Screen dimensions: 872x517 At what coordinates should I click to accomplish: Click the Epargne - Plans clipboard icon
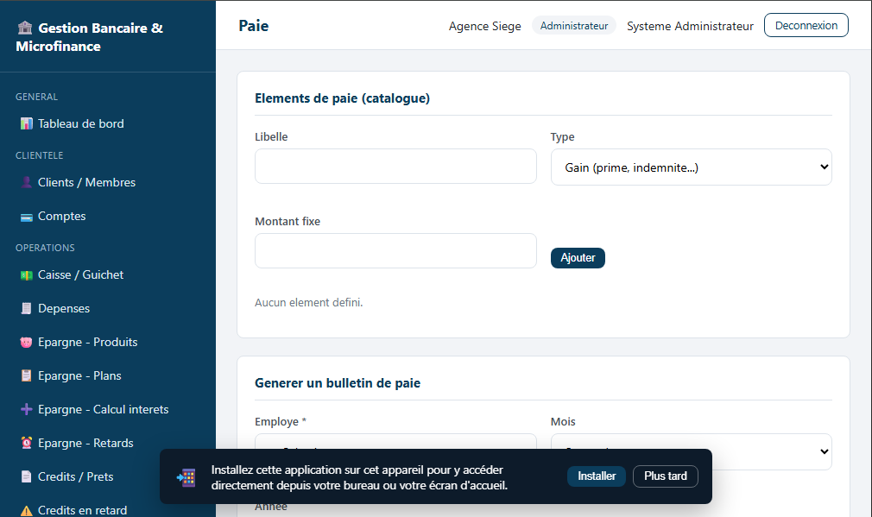(x=26, y=375)
